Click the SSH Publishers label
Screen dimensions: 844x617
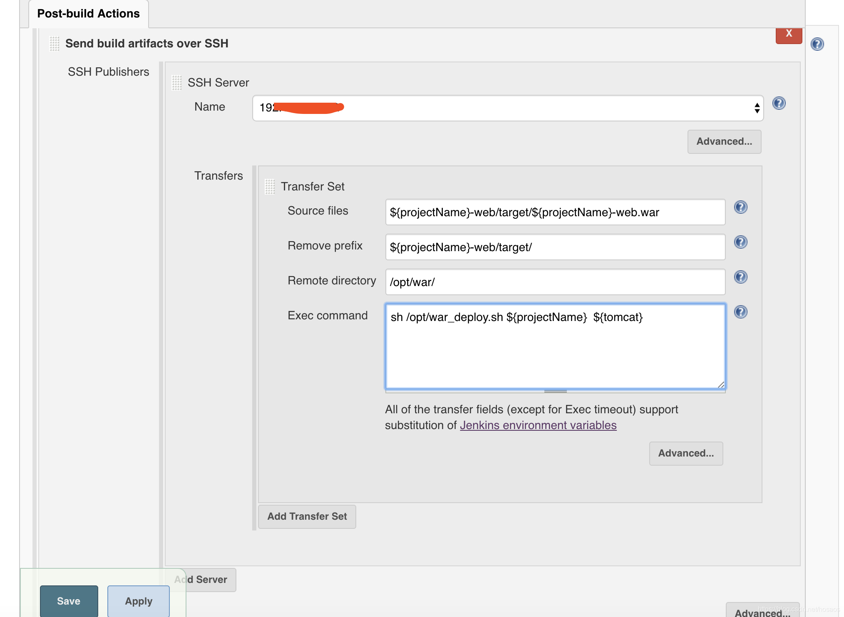tap(108, 72)
